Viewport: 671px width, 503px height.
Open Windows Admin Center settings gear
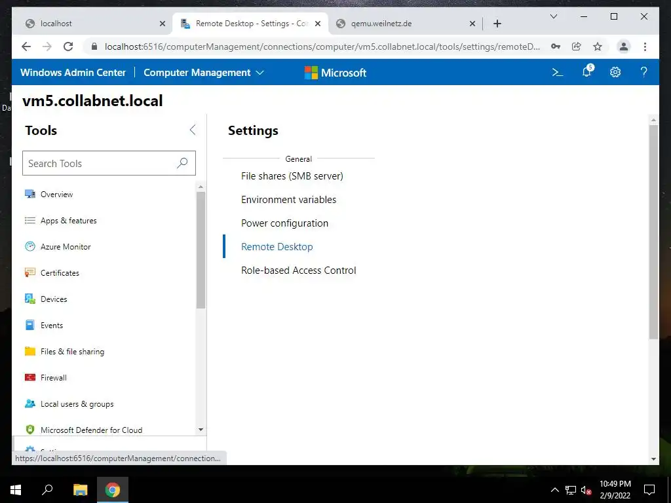tap(615, 72)
